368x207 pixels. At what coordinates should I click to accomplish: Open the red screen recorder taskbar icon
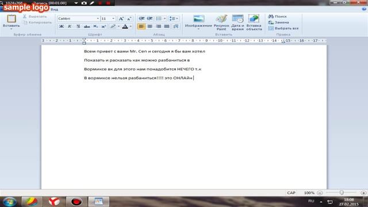[x=76, y=202]
